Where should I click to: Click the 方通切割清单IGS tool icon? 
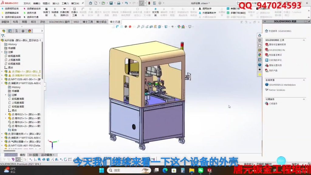[64, 12]
